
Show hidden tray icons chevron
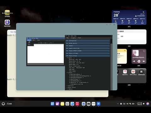(x=118, y=104)
